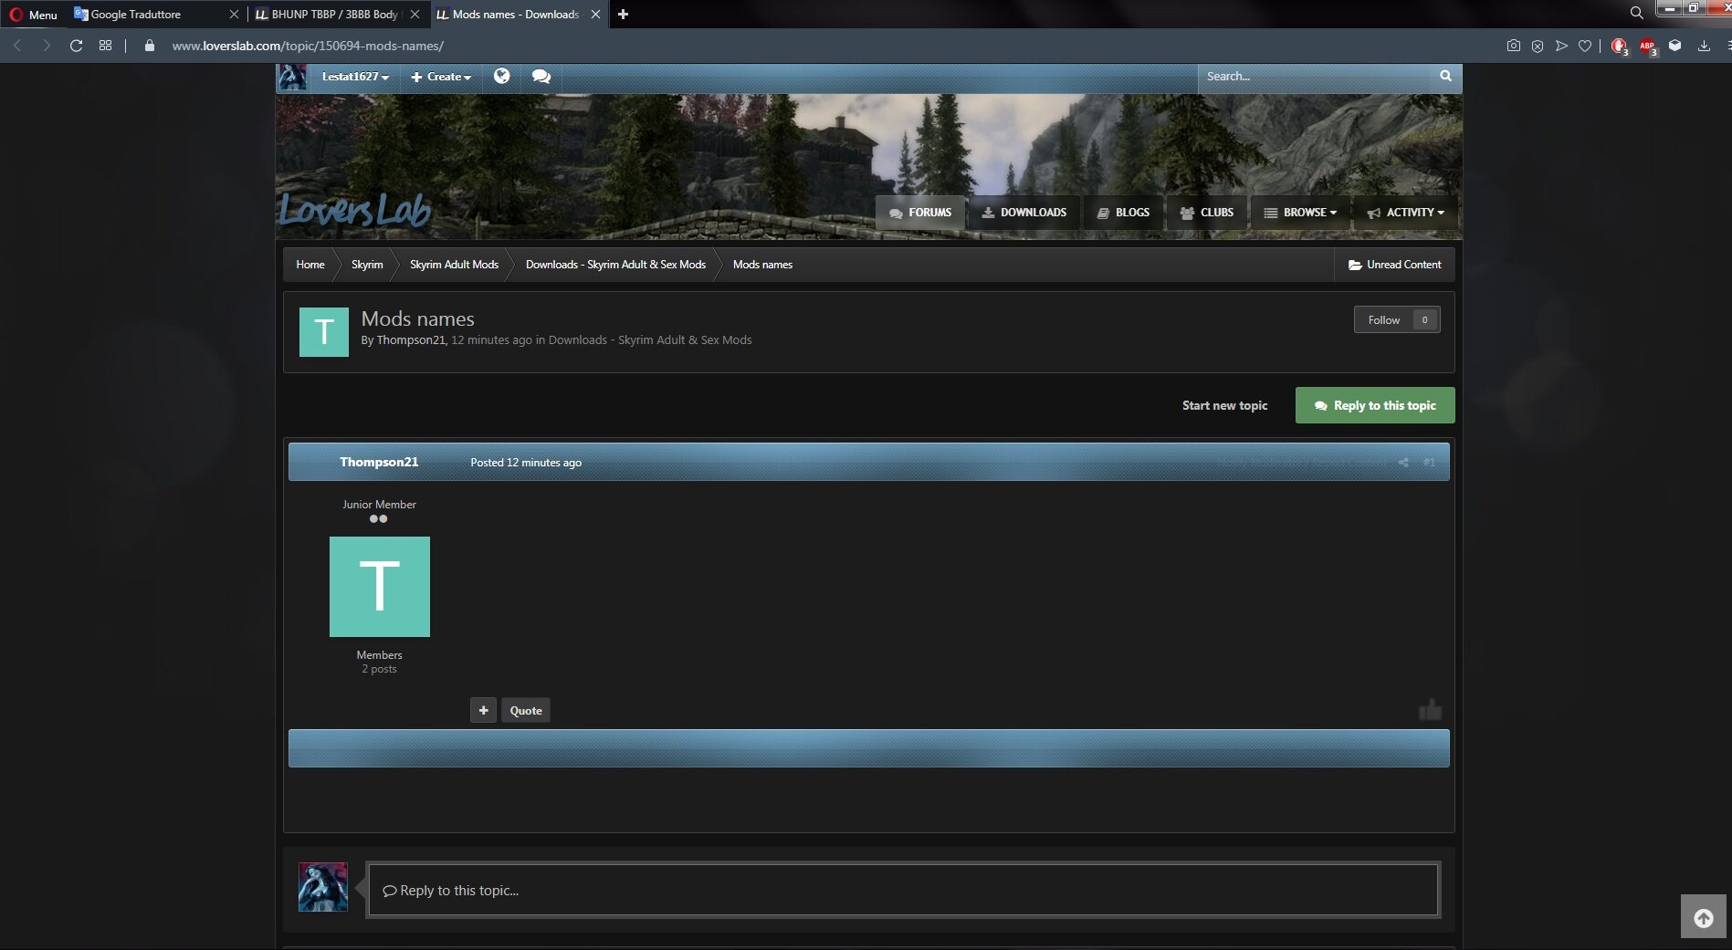Close the BHUNP TBBP tab
1732x950 pixels.
415,14
